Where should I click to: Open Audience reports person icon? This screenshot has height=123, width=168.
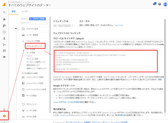click(x=4, y=38)
